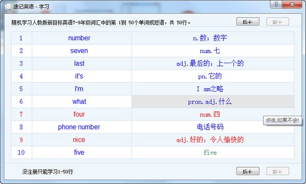
Task: Select the word 'number' in row 1
Action: coord(79,38)
